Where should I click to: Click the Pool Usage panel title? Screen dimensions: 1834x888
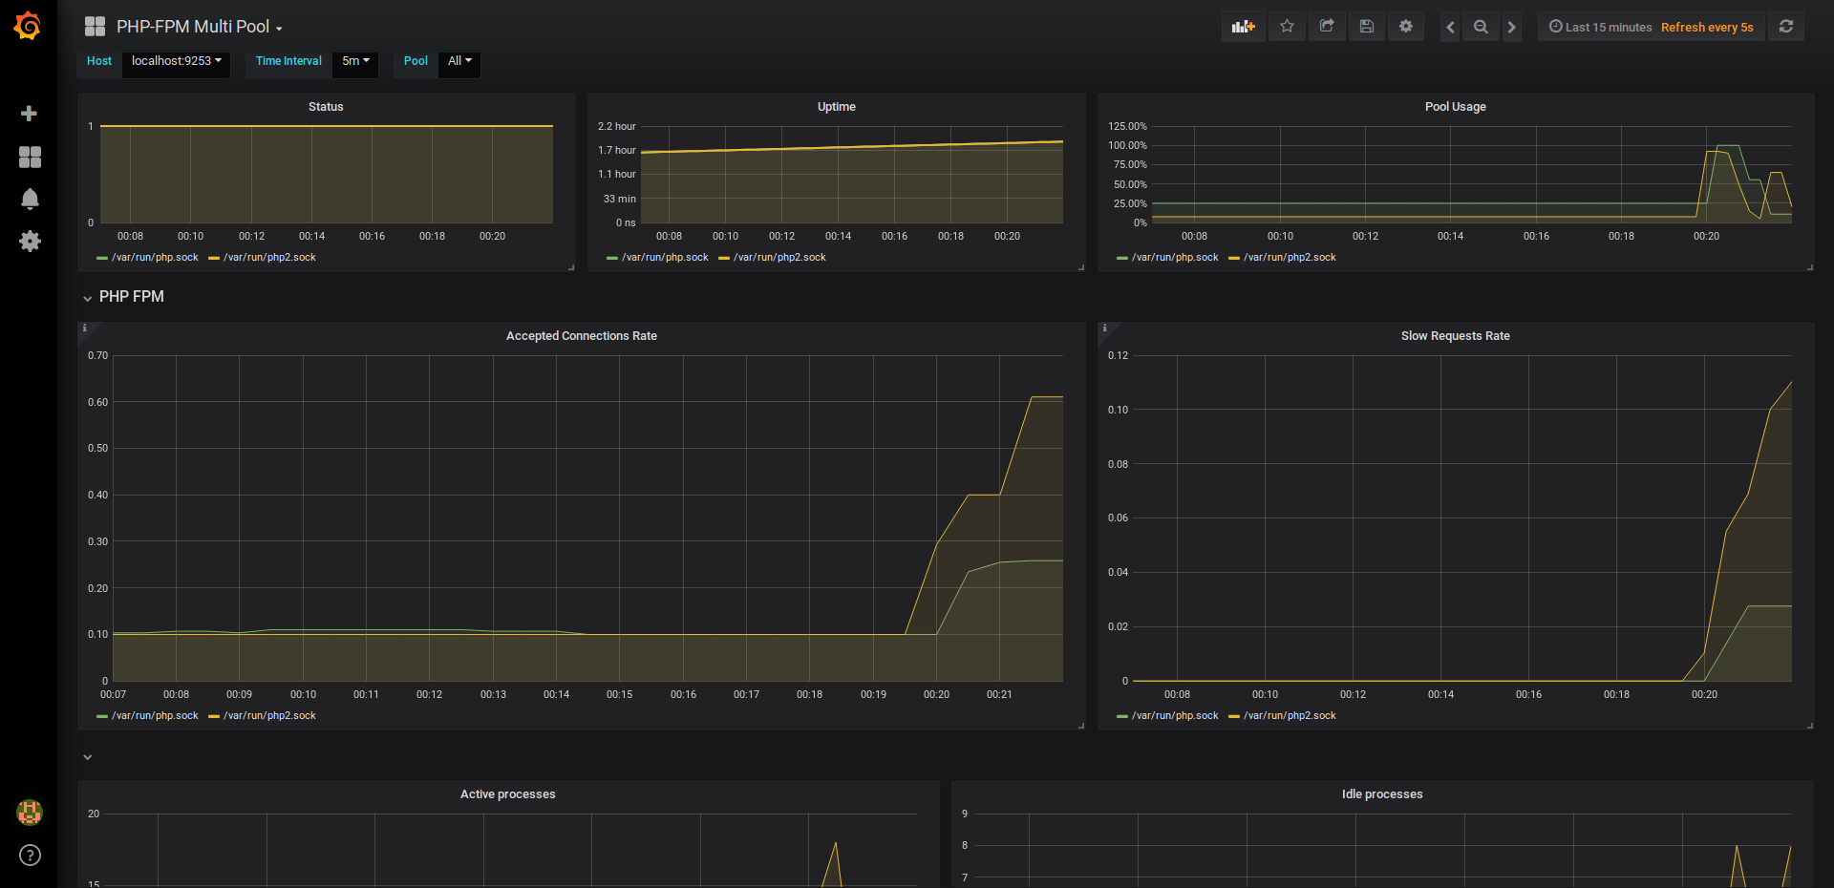click(1456, 107)
